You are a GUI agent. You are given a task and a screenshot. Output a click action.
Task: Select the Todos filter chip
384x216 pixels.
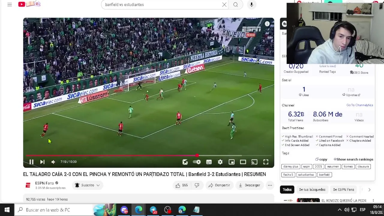[287, 190]
